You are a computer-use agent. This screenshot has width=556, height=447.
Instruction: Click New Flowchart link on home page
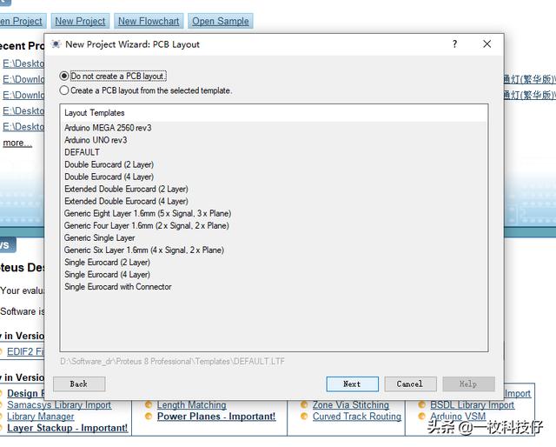tap(149, 21)
